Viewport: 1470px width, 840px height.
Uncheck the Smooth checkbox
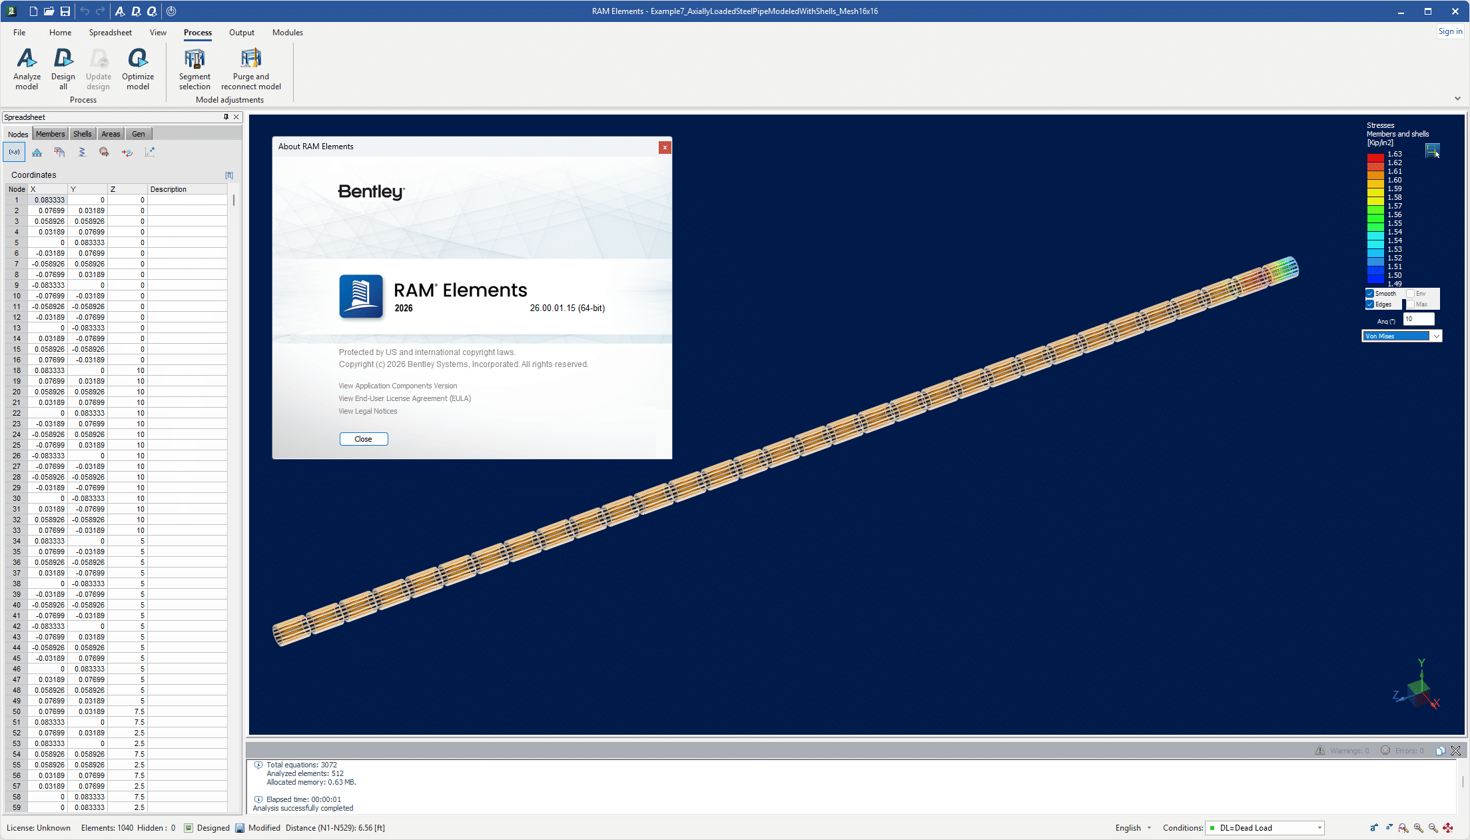(x=1370, y=294)
